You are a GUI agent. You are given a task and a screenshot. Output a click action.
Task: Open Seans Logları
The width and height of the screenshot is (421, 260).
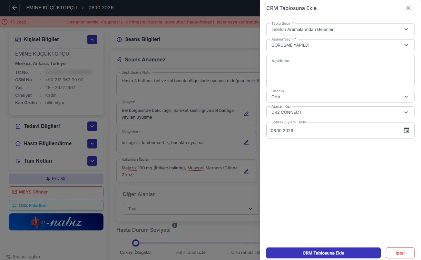pos(23,257)
